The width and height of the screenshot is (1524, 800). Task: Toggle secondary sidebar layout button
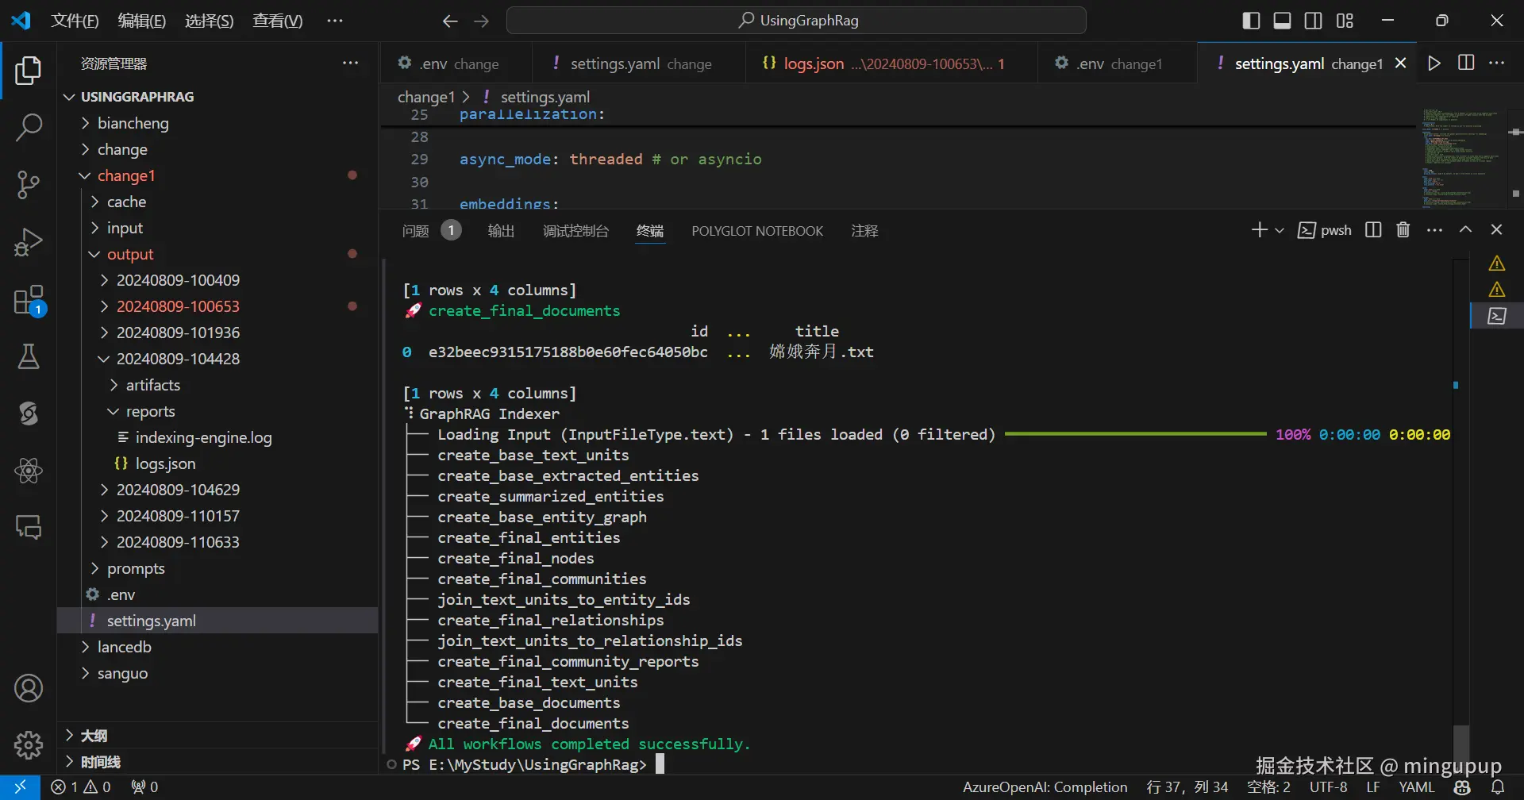click(1314, 21)
